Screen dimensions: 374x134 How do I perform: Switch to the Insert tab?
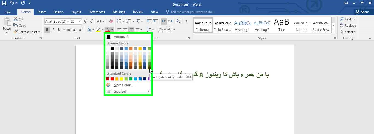pyautogui.click(x=42, y=12)
